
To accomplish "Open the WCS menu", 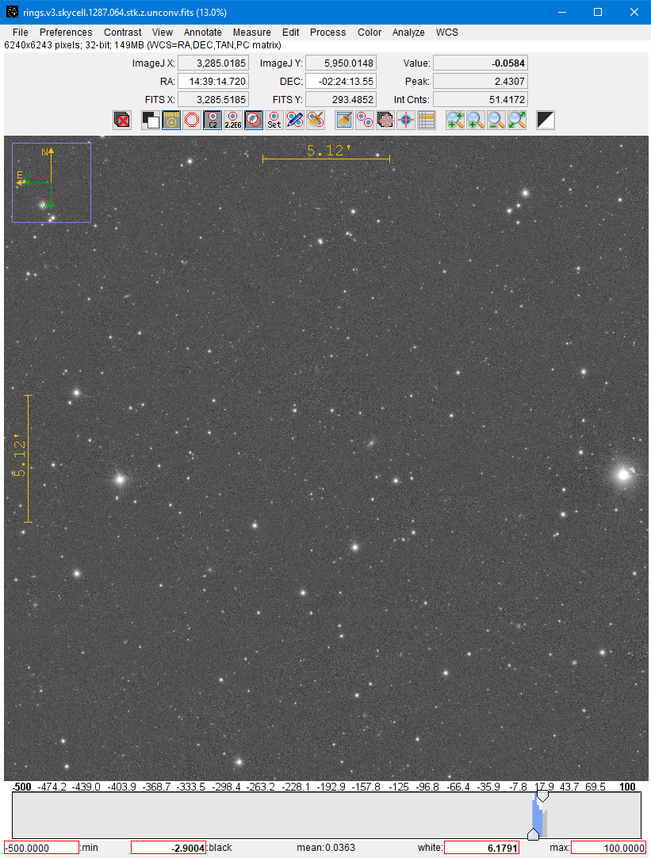I will click(x=446, y=33).
